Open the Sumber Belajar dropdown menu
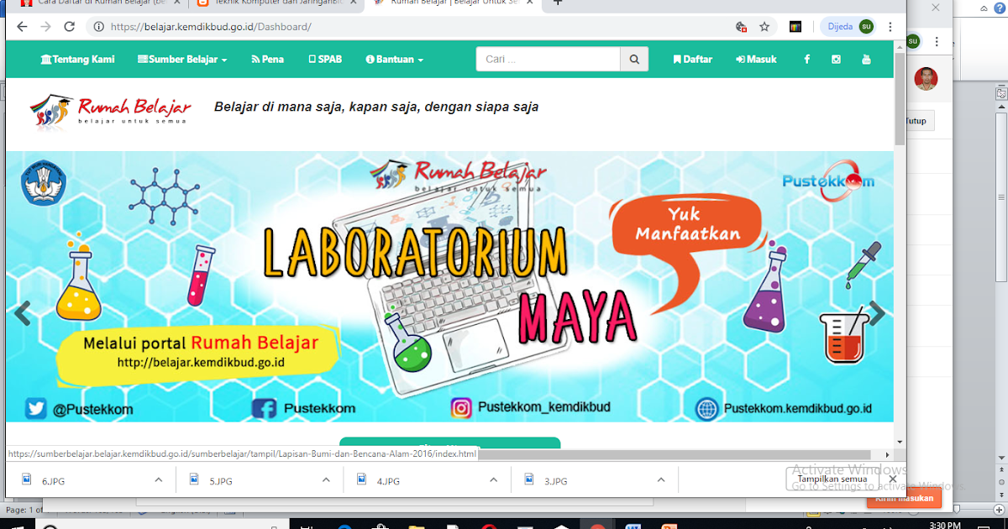Image resolution: width=1008 pixels, height=529 pixels. 182,60
